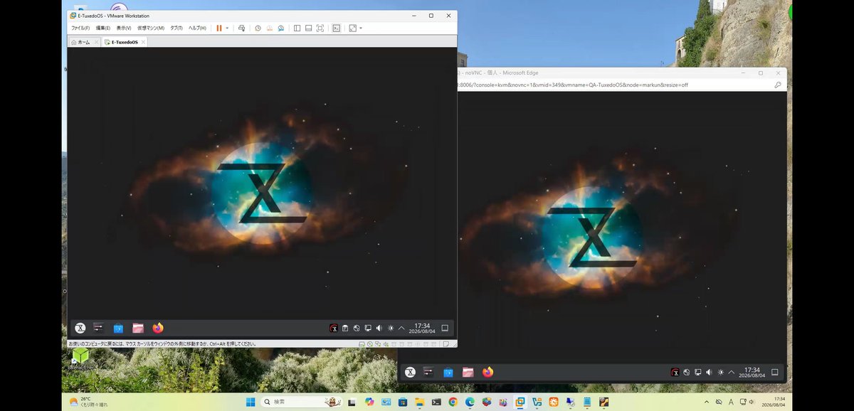Open Chrome from the Windows taskbar
The width and height of the screenshot is (854, 411).
(453, 402)
